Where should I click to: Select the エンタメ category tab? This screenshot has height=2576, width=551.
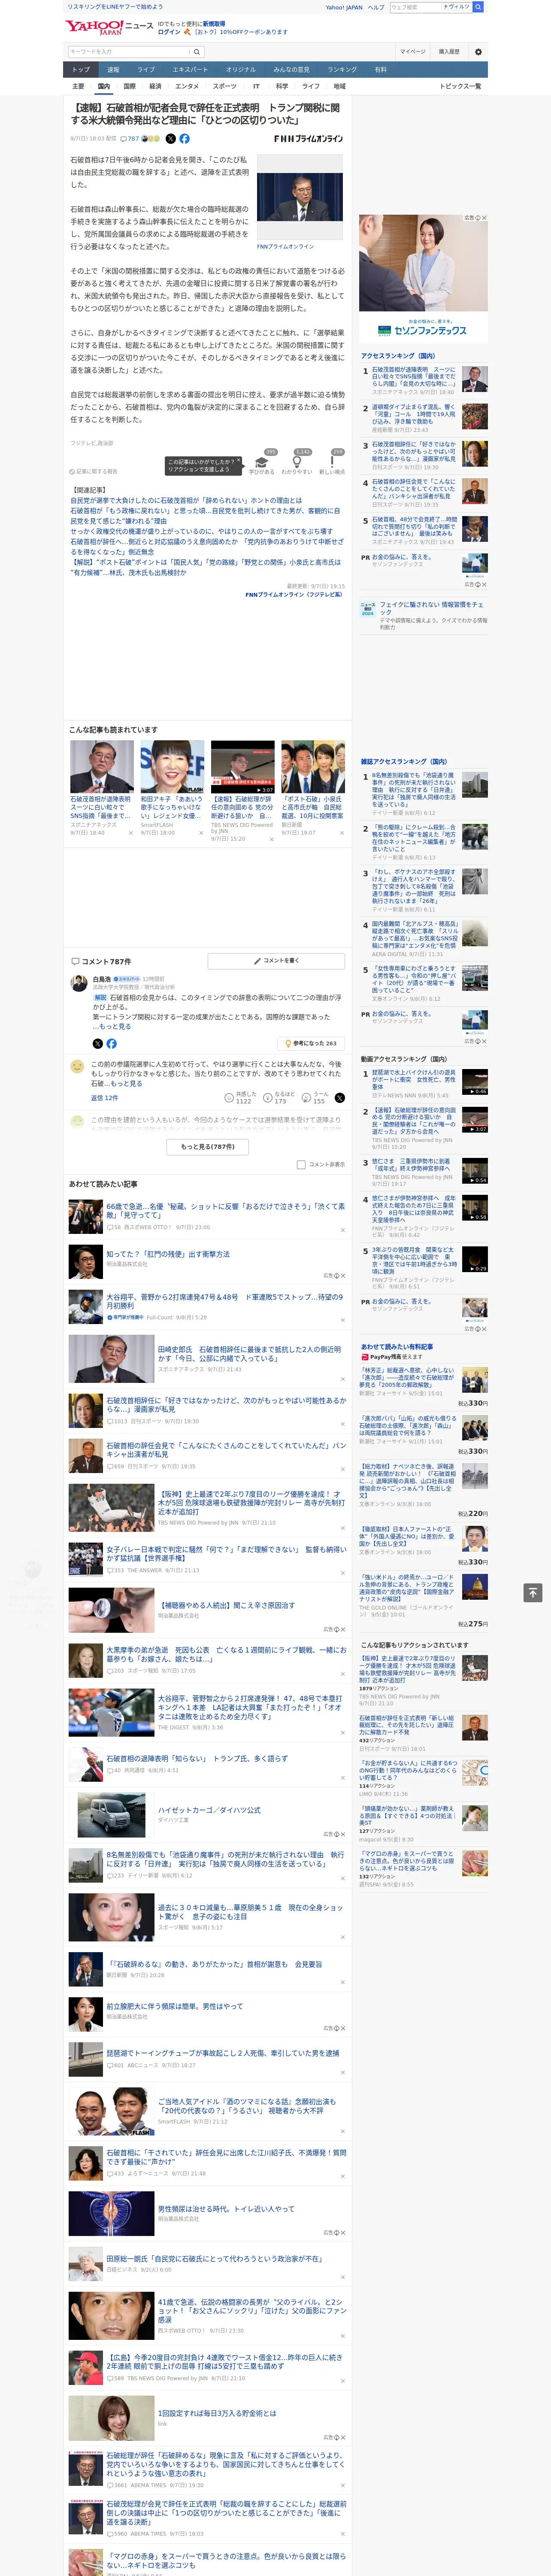click(187, 86)
